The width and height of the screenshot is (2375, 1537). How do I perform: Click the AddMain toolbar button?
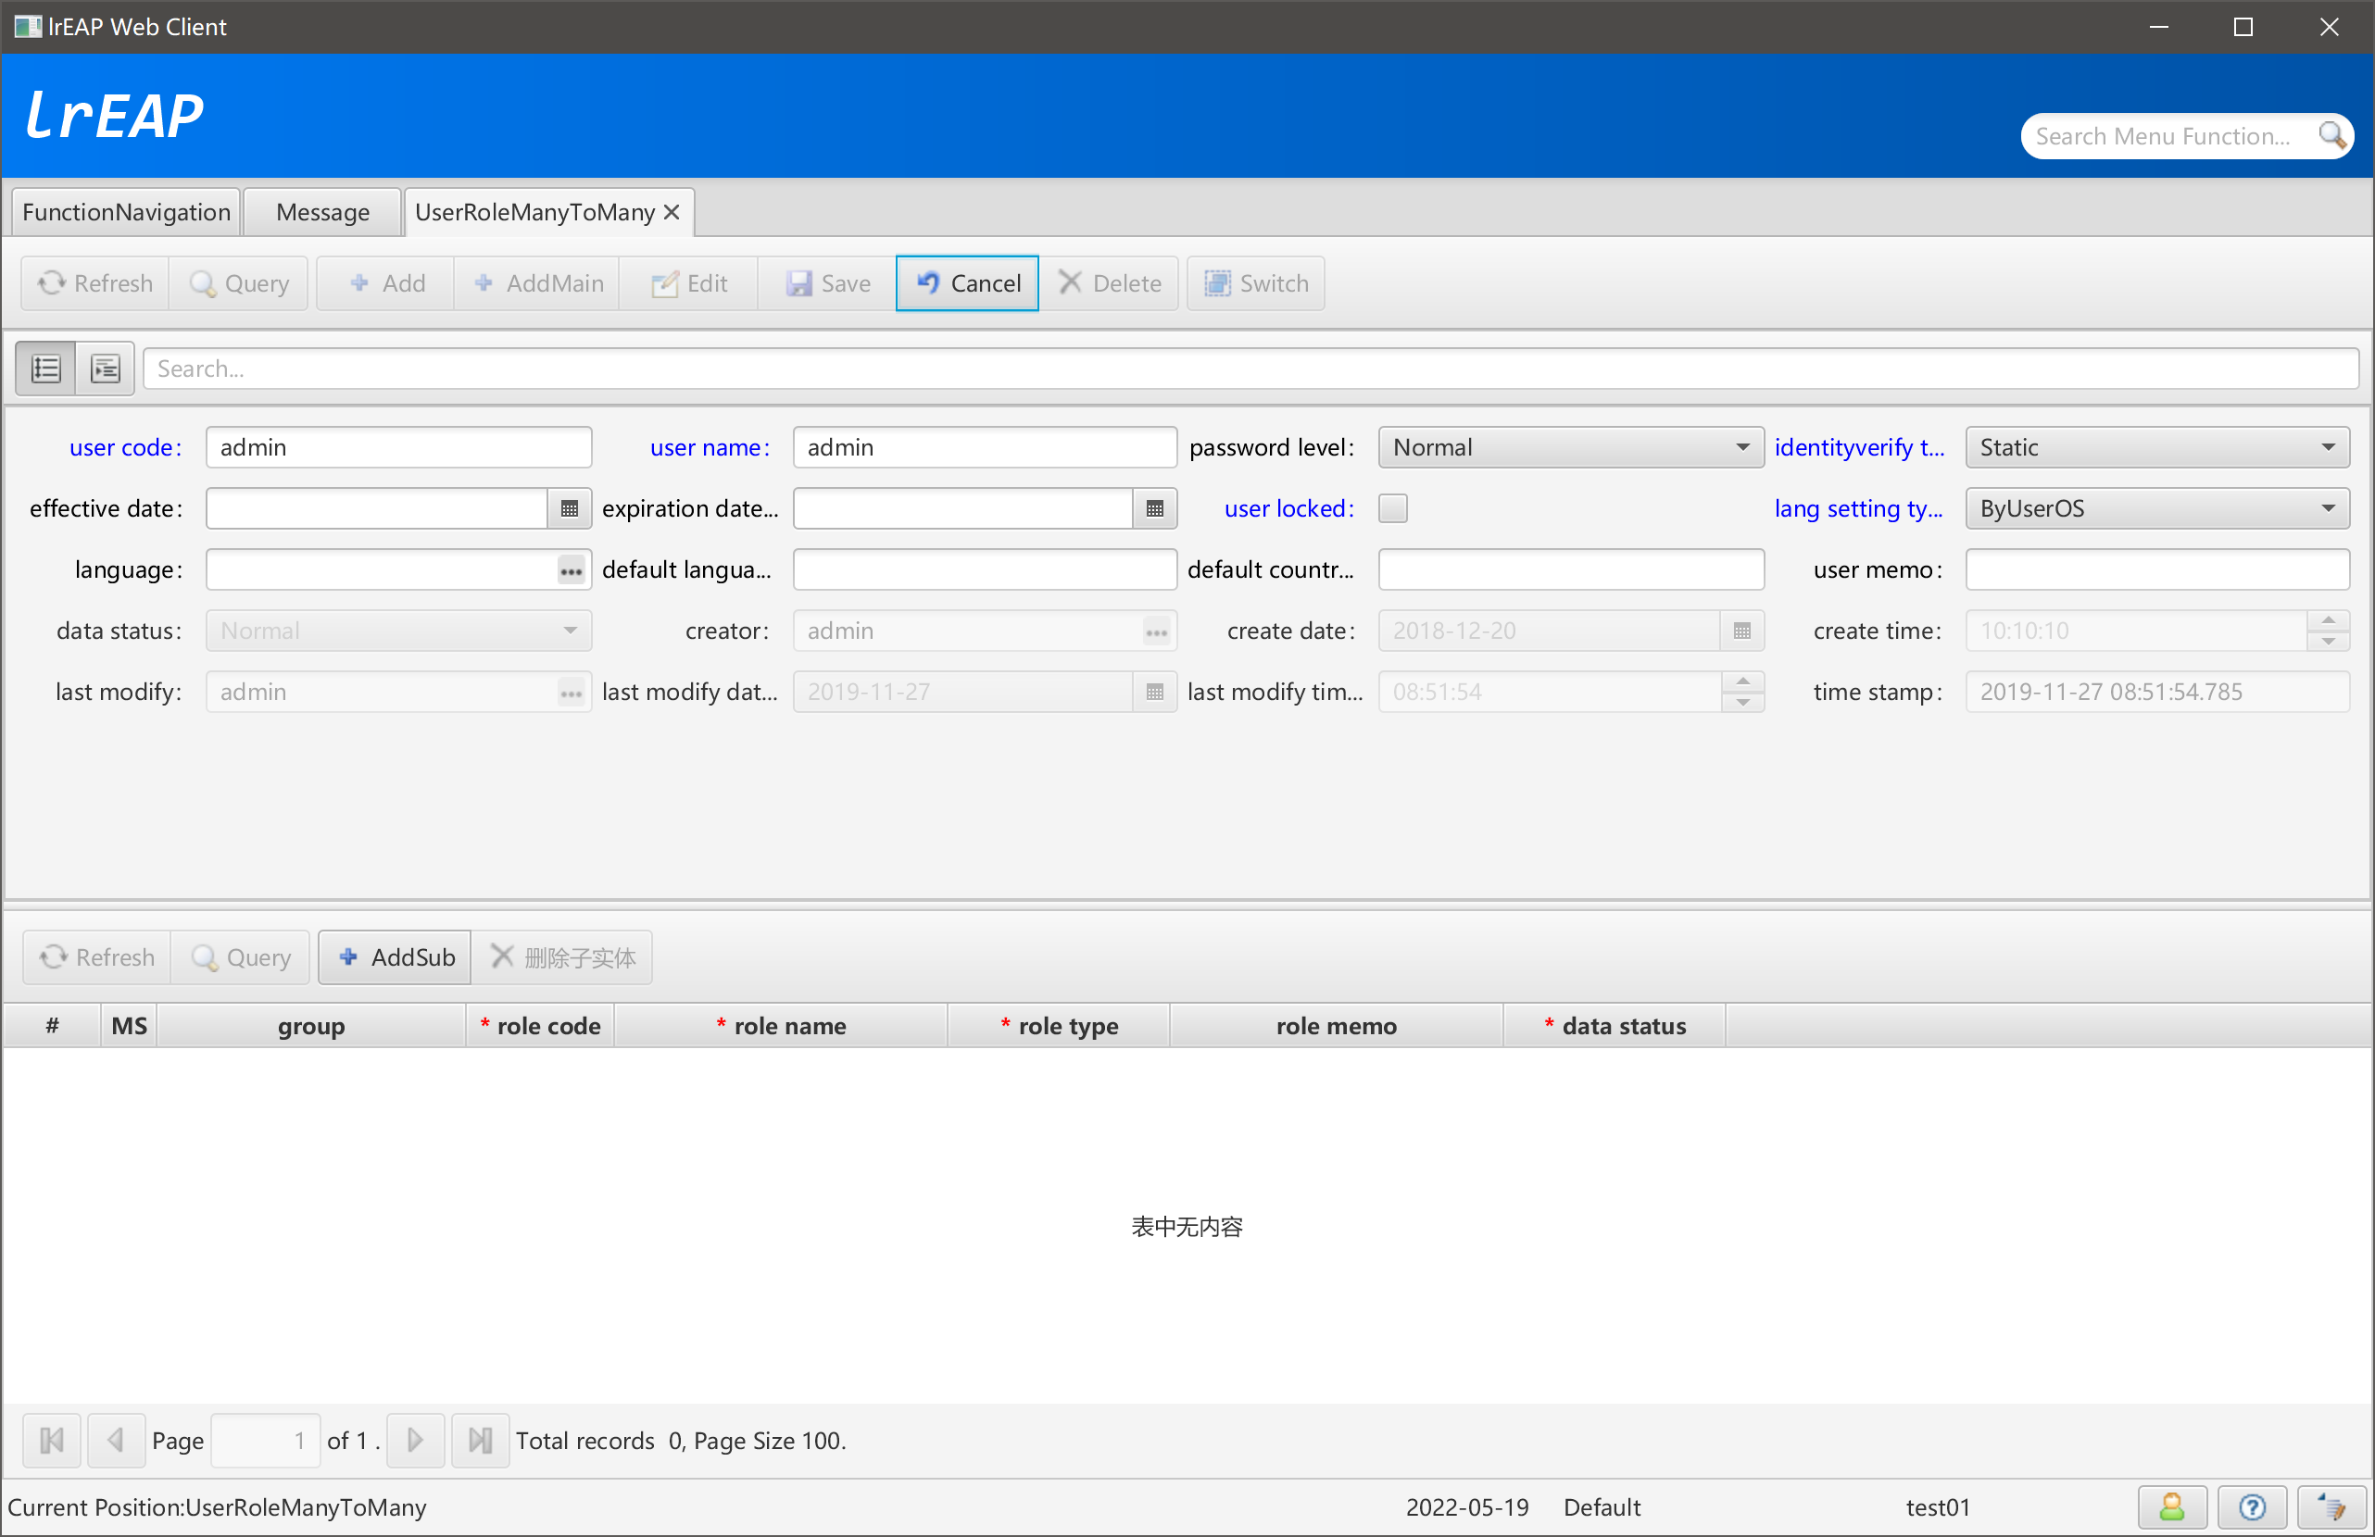coord(538,283)
